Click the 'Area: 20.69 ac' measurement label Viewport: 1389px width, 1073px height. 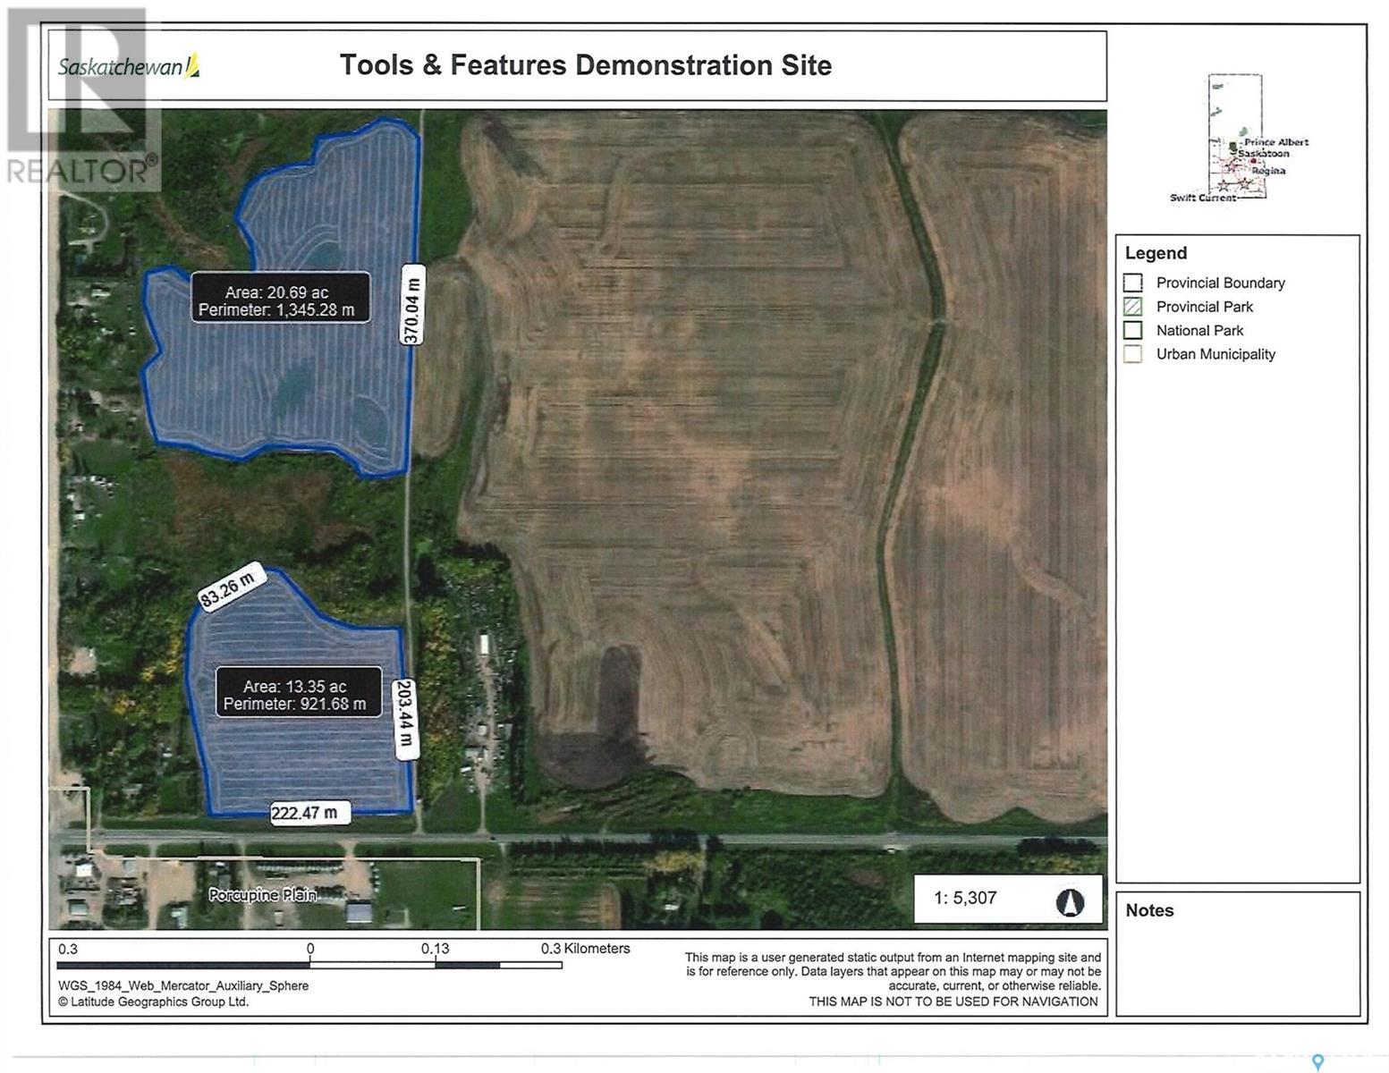click(x=280, y=298)
